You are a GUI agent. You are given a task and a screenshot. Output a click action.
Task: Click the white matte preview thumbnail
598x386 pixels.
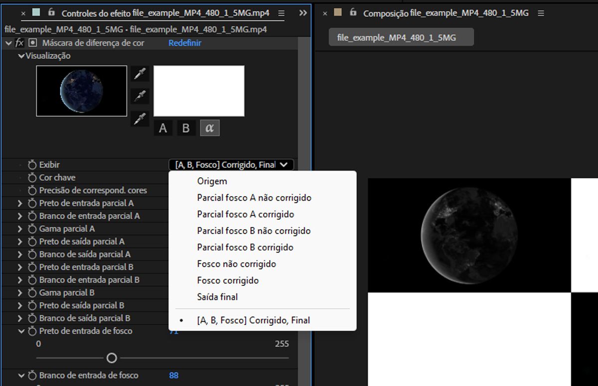tap(199, 91)
